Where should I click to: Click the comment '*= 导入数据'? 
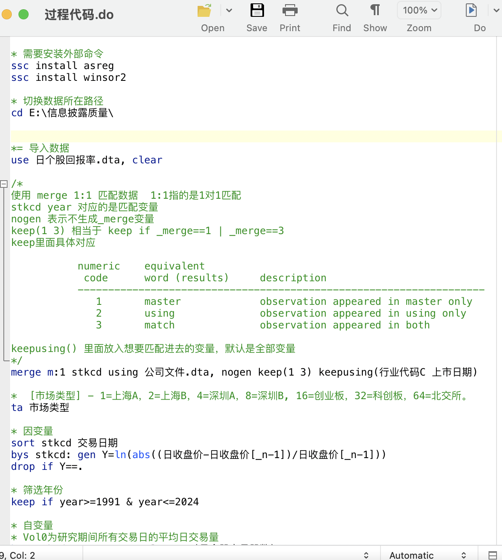click(x=40, y=148)
